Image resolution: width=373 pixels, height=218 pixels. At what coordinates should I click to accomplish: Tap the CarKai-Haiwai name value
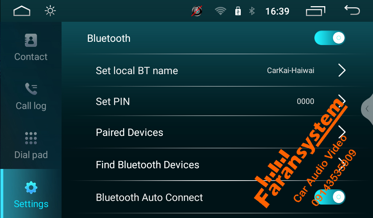(290, 70)
